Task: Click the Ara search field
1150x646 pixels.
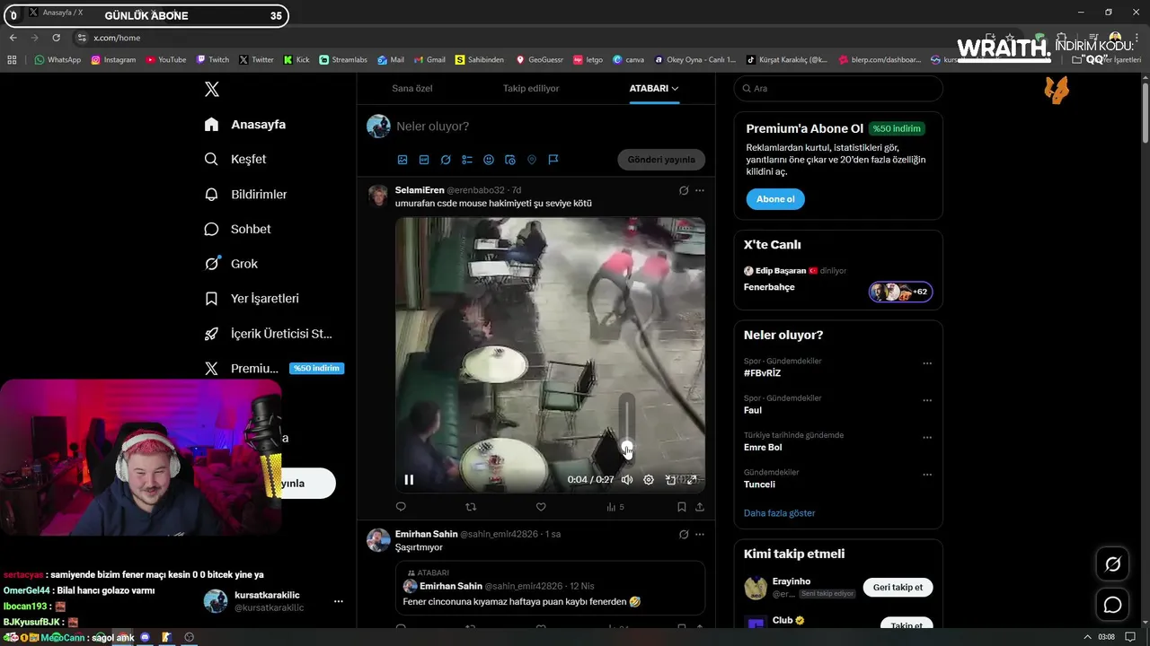Action: 838,89
